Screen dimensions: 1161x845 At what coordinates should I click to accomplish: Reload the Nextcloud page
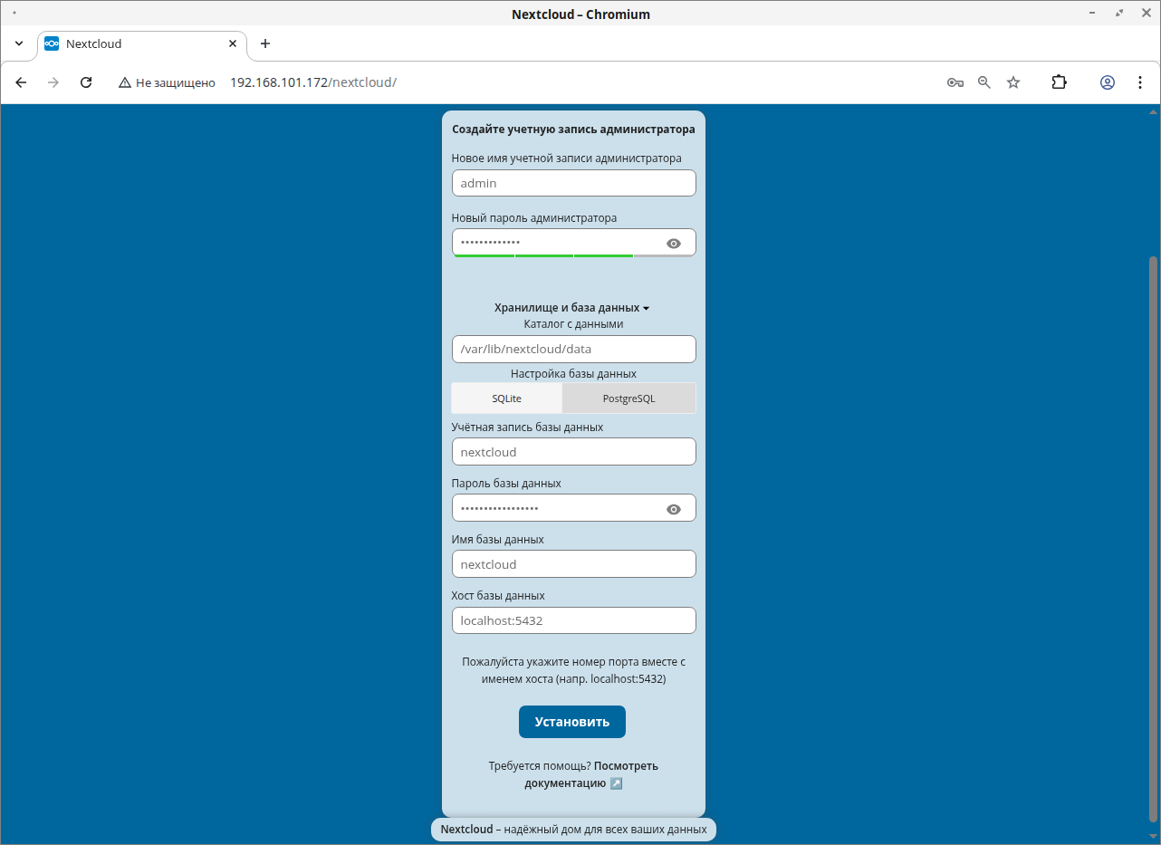click(86, 82)
